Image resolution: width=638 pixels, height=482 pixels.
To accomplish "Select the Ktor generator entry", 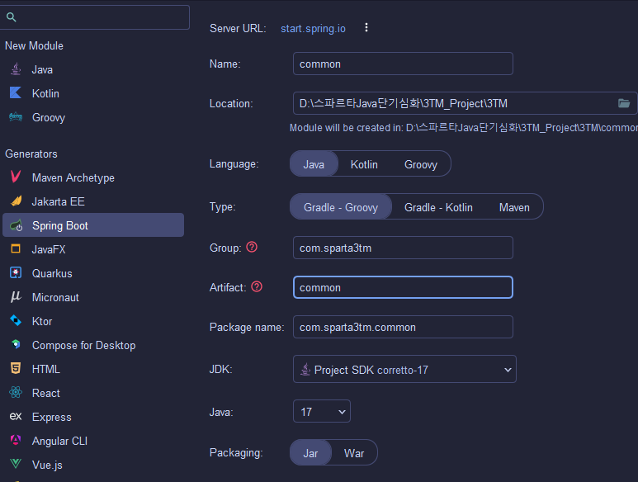I will (92, 321).
